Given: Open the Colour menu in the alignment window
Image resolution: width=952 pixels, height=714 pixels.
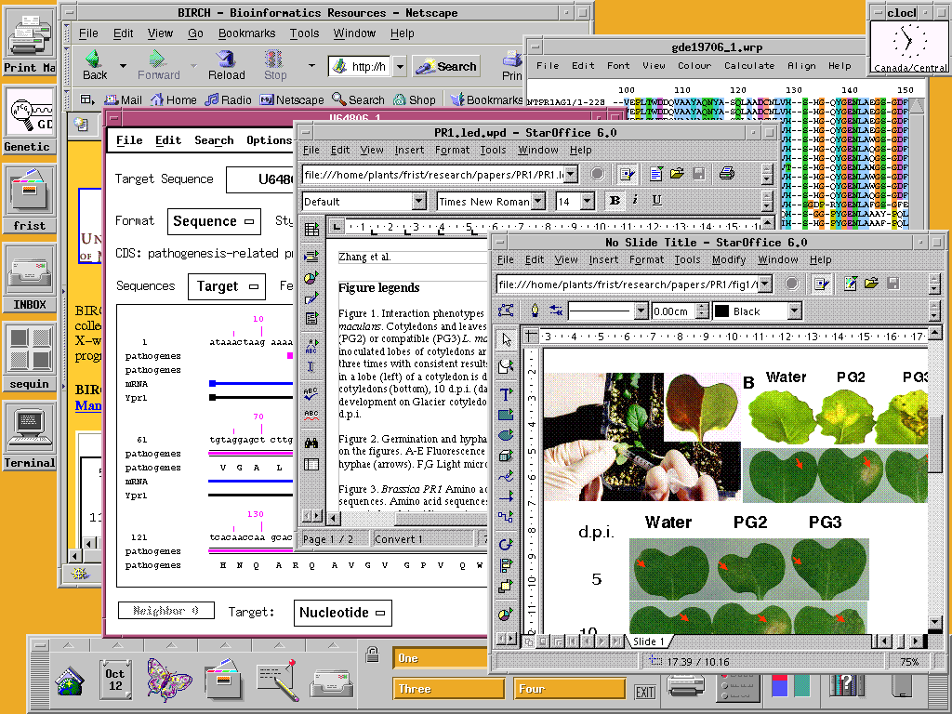Looking at the screenshot, I should [x=694, y=65].
